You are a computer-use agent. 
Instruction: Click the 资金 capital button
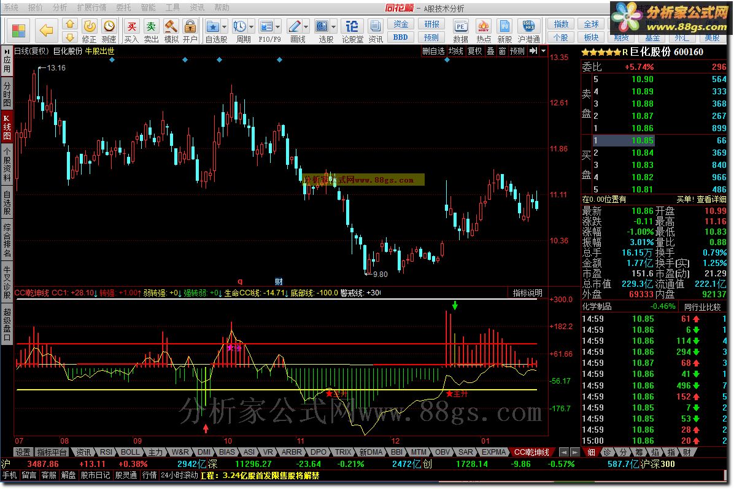pos(401,24)
